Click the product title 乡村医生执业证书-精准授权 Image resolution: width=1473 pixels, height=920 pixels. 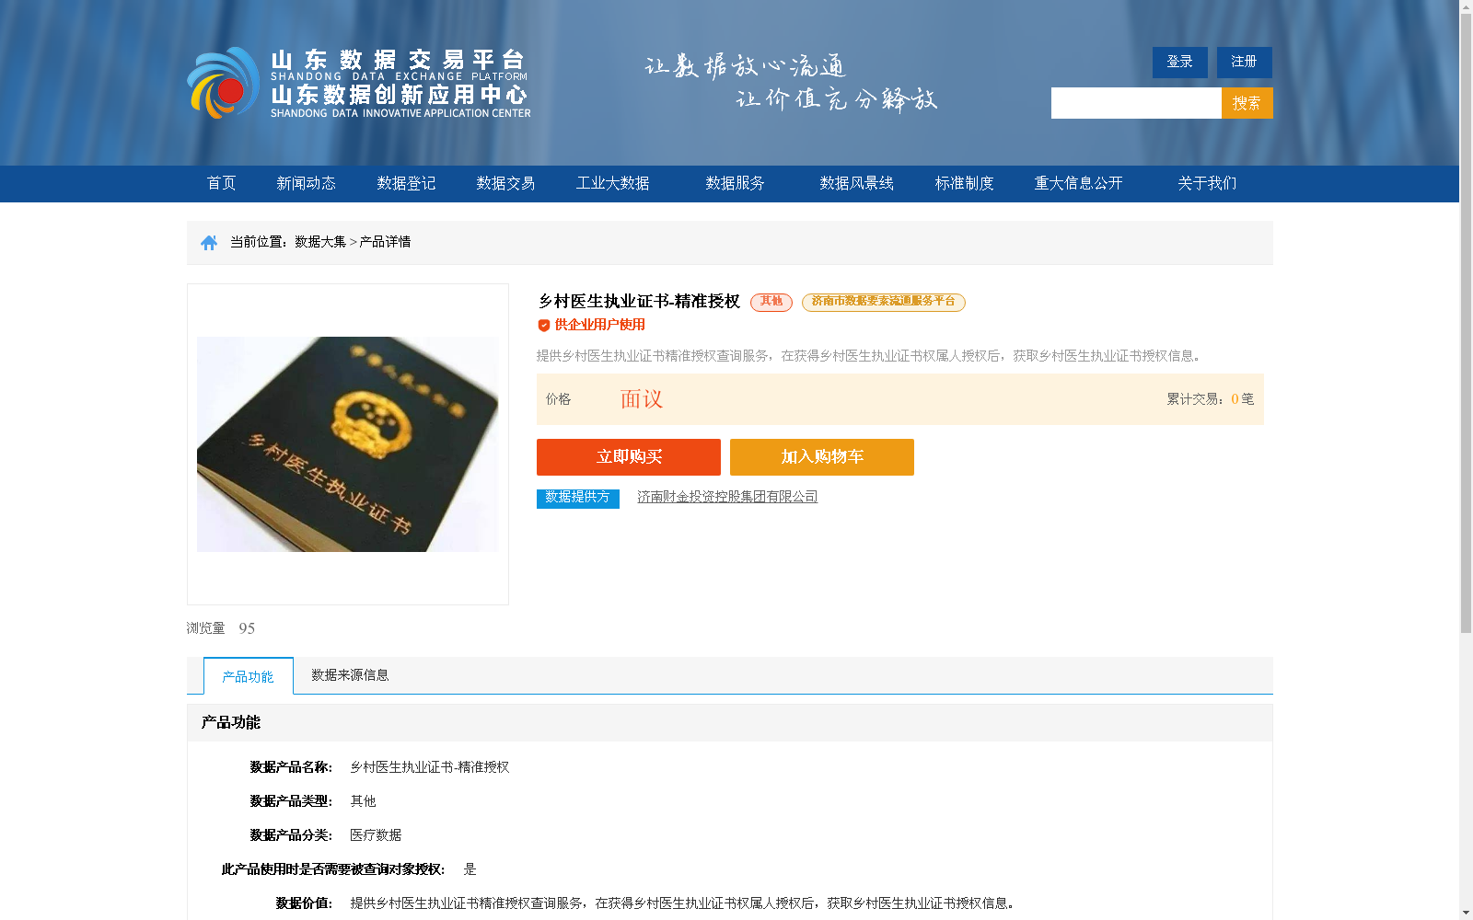point(639,302)
